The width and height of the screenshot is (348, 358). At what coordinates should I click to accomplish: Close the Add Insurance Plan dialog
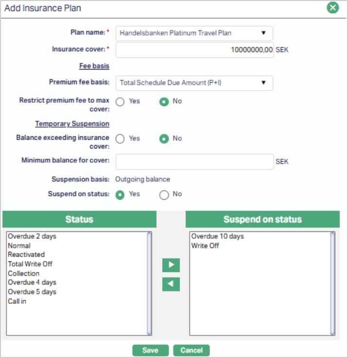click(332, 8)
